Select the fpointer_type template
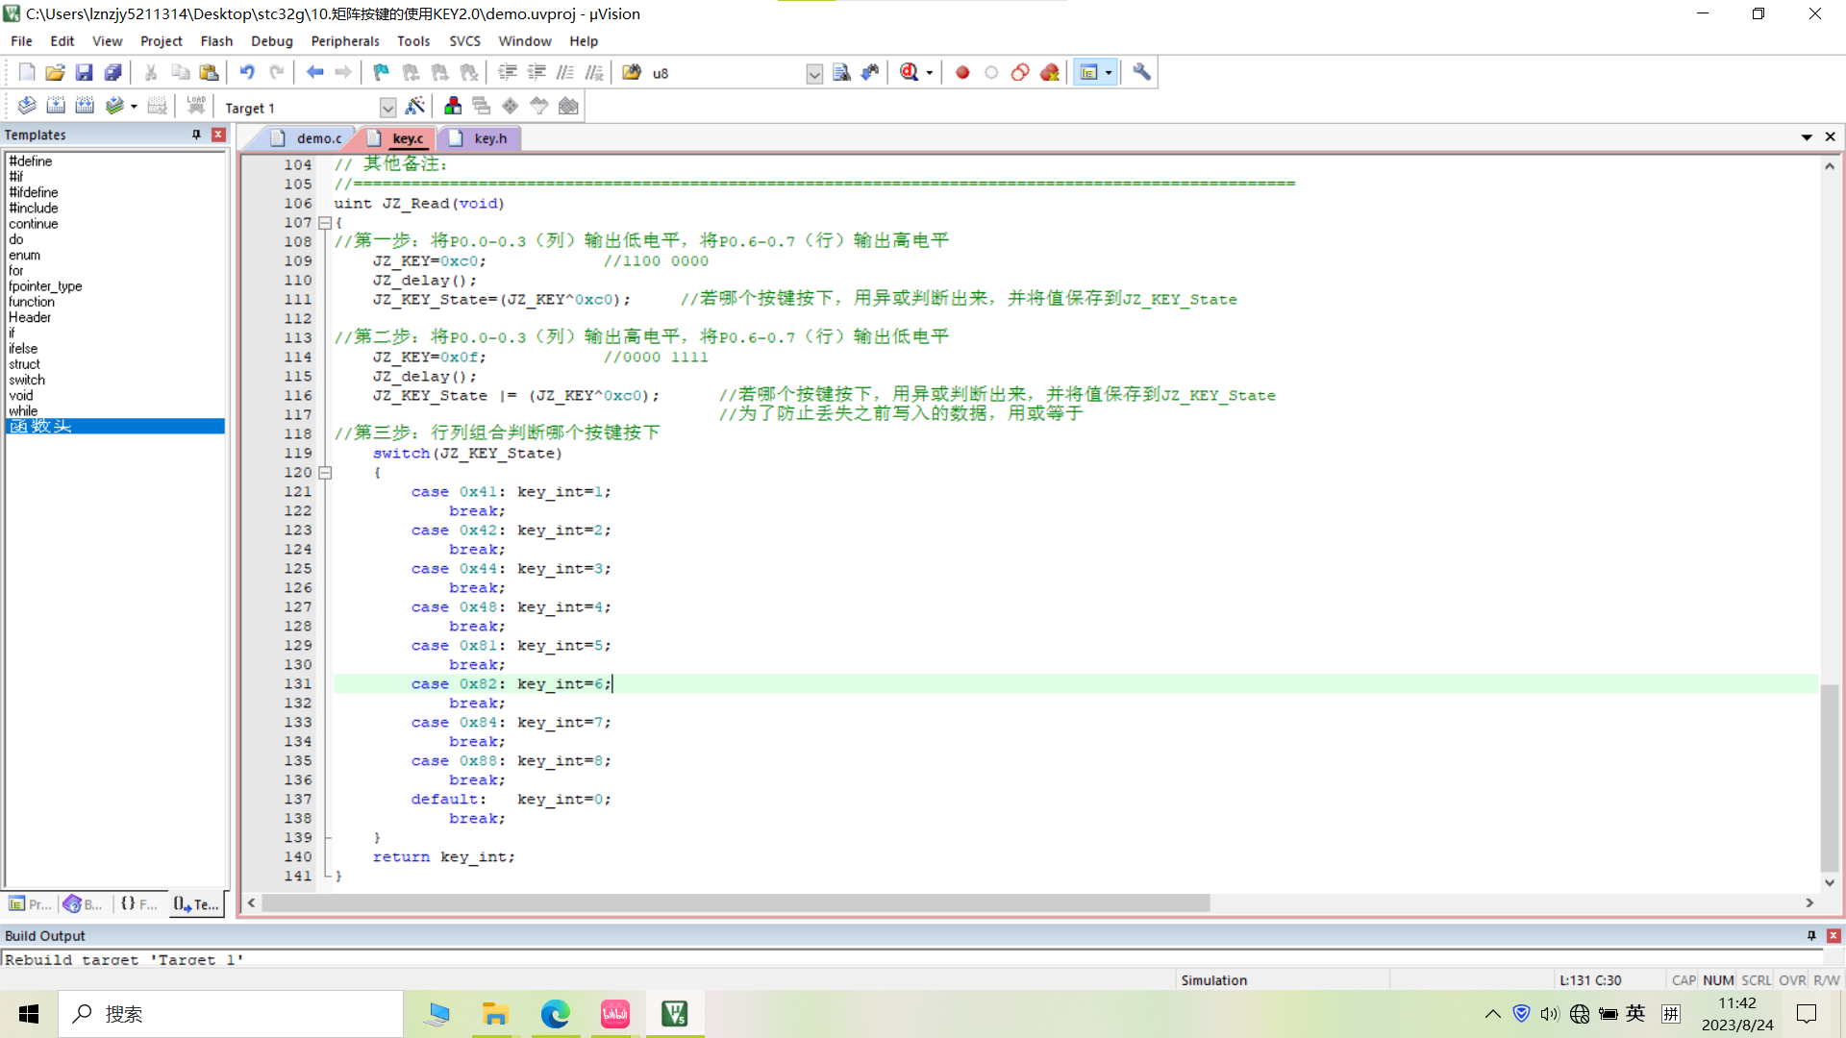 (45, 286)
